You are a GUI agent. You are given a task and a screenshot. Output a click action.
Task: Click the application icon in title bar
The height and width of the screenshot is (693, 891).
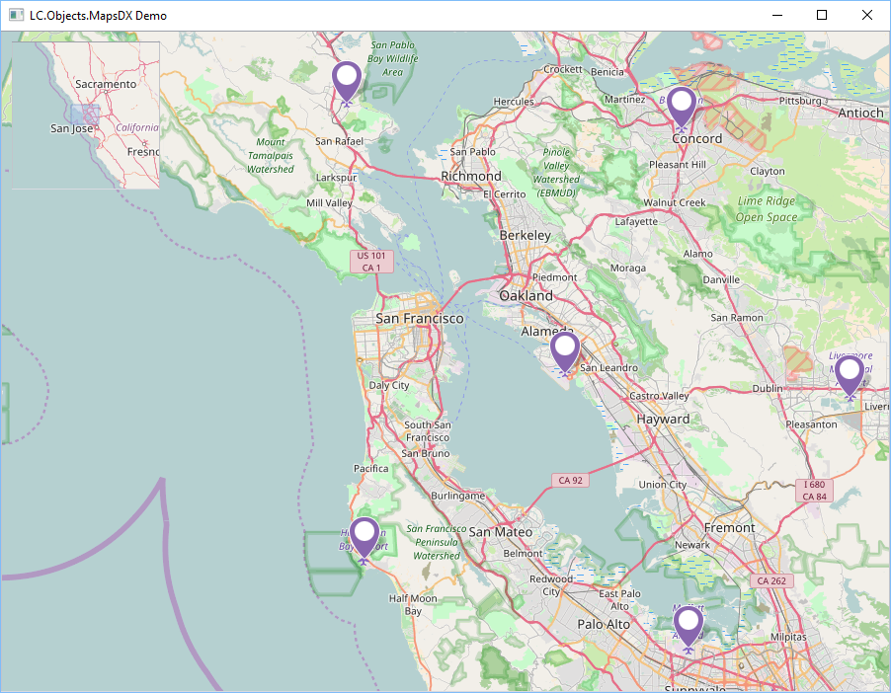click(17, 16)
